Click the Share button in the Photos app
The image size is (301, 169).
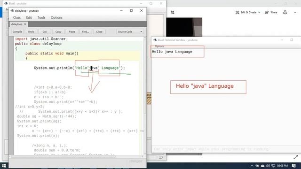(x=271, y=12)
